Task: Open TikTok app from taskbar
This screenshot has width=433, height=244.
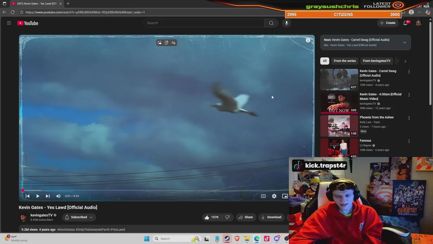Action: pyautogui.click(x=267, y=239)
